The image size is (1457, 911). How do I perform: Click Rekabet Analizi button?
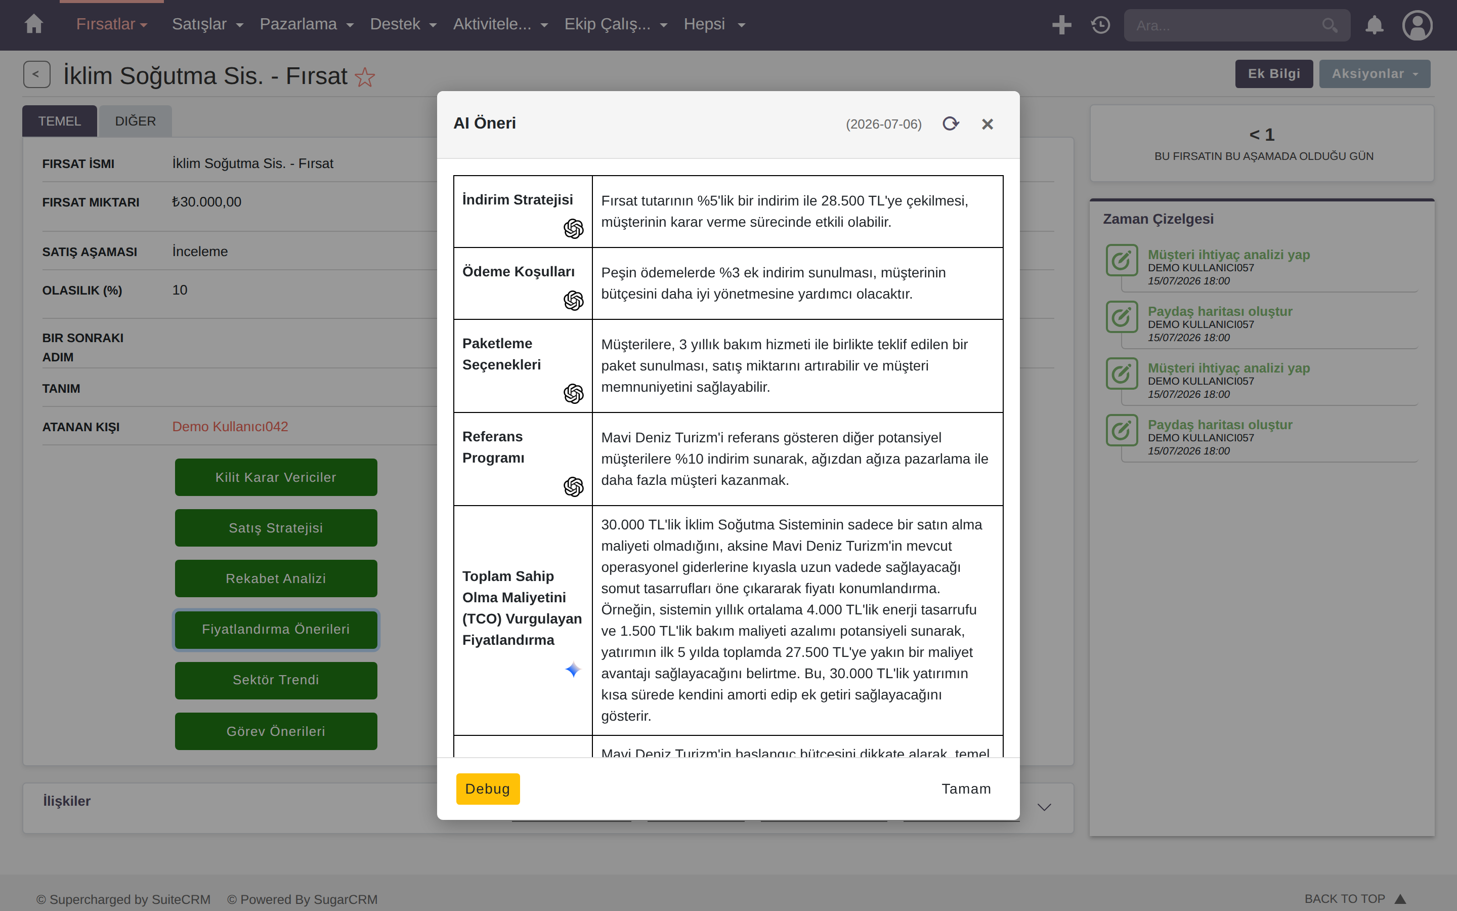pos(276,578)
